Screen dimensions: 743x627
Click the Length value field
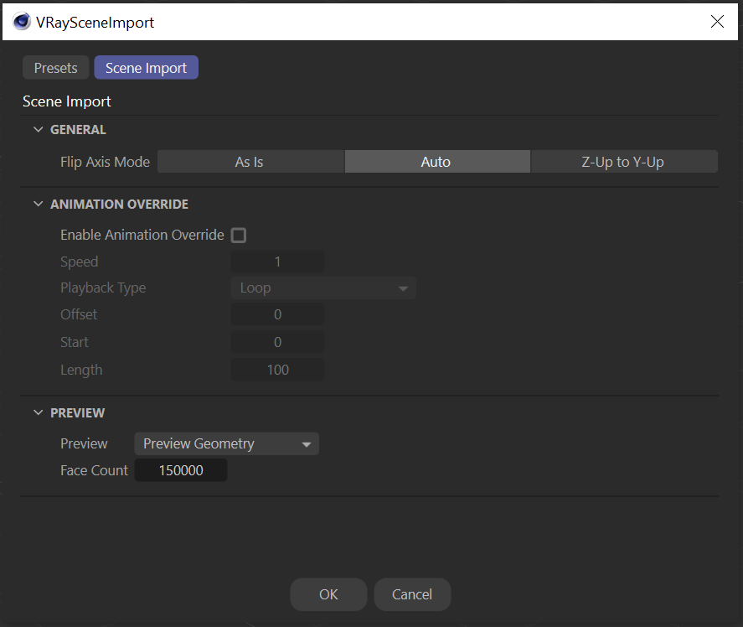click(x=277, y=370)
